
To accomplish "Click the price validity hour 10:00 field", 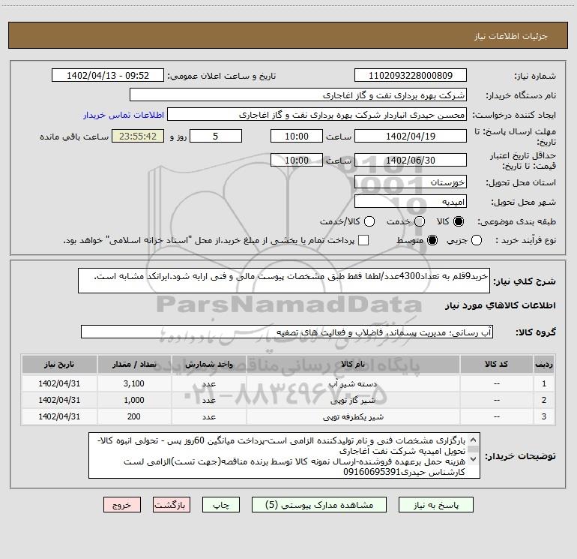I will (x=297, y=160).
